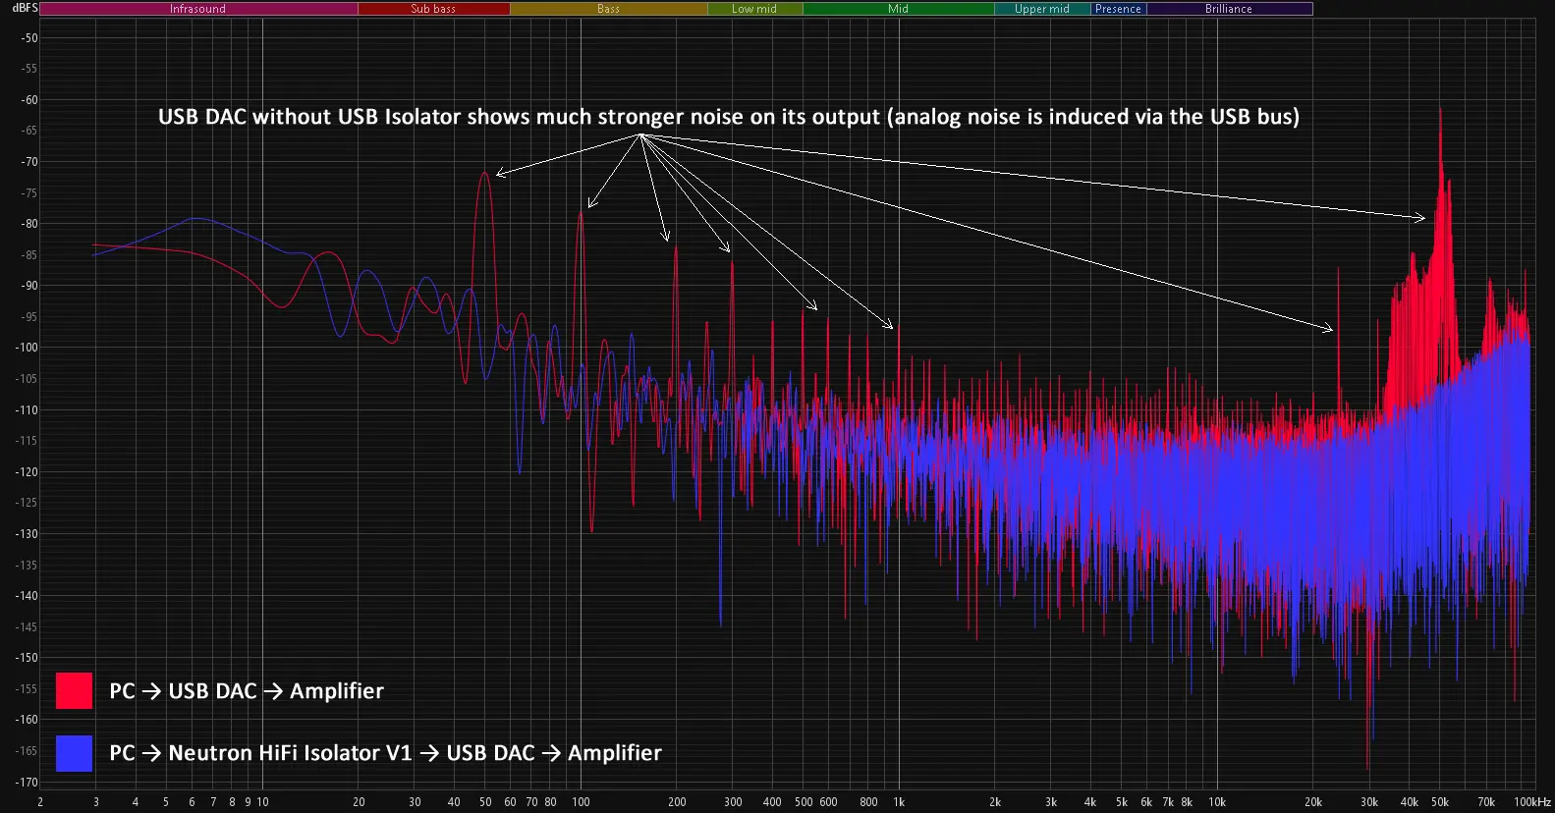1555x813 pixels.
Task: Click the blue legend color swatch
Action: (74, 753)
